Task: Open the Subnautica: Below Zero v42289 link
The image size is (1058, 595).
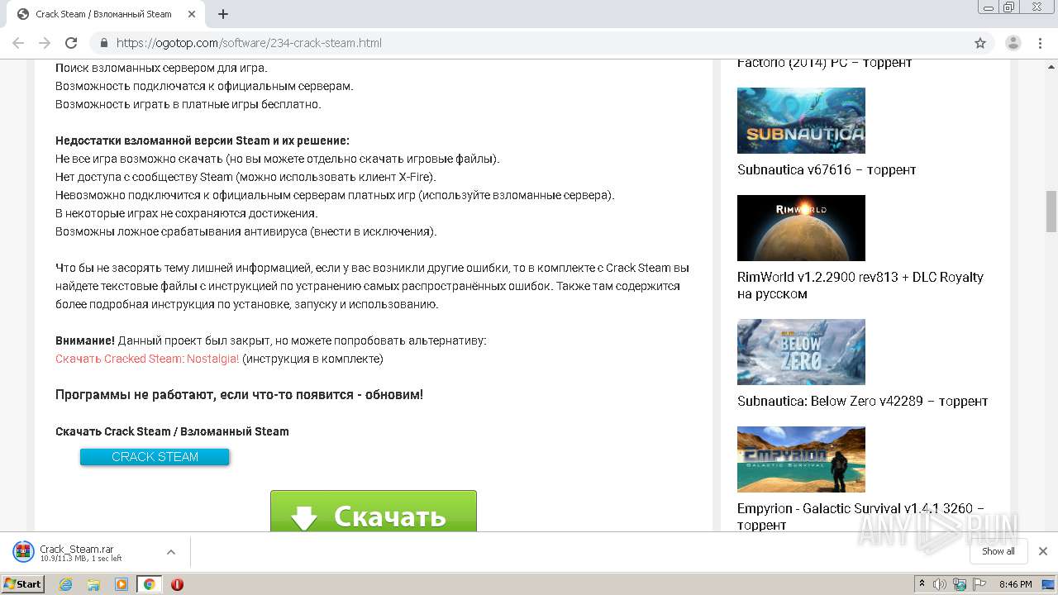Action: [x=862, y=401]
